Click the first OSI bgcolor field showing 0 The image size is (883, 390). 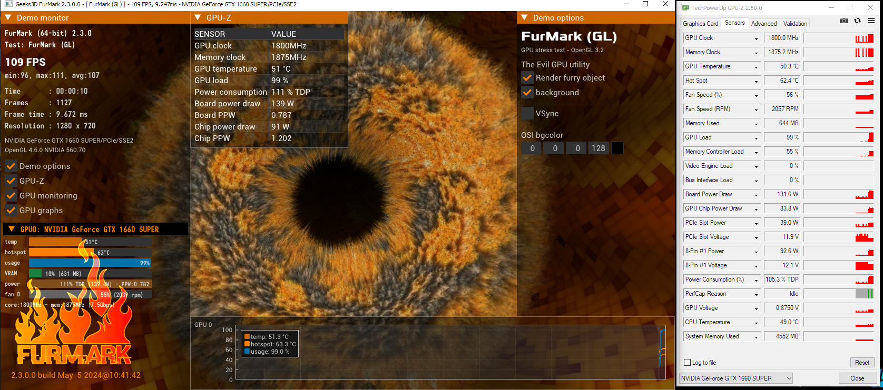[532, 148]
